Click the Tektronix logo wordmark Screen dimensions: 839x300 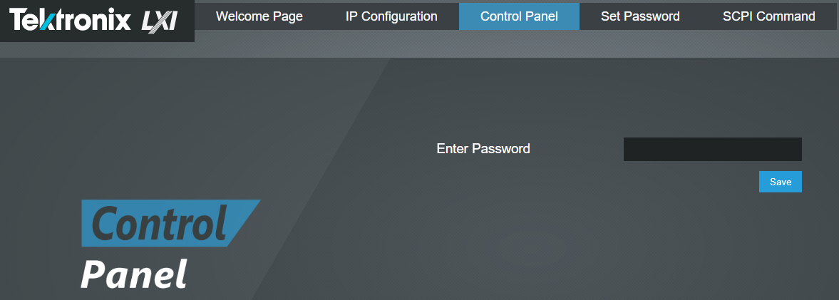tap(70, 20)
